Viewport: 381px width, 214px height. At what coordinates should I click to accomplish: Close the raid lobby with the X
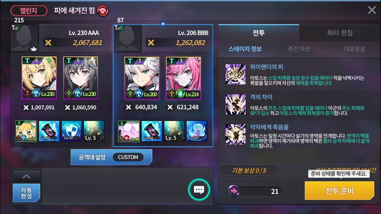372,10
